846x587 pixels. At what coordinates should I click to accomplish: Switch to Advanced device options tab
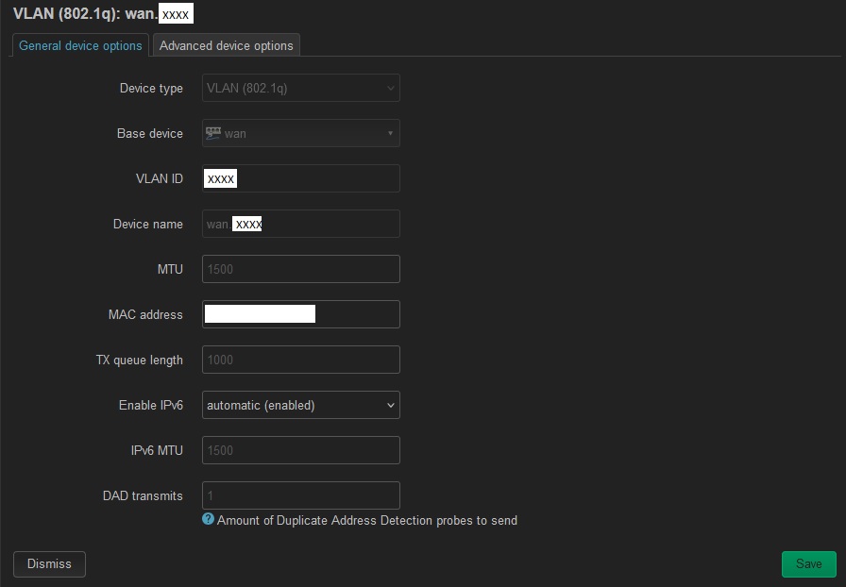226,45
